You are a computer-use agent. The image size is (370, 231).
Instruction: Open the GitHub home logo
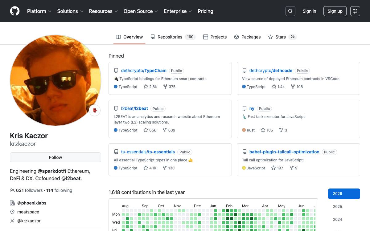tap(15, 11)
